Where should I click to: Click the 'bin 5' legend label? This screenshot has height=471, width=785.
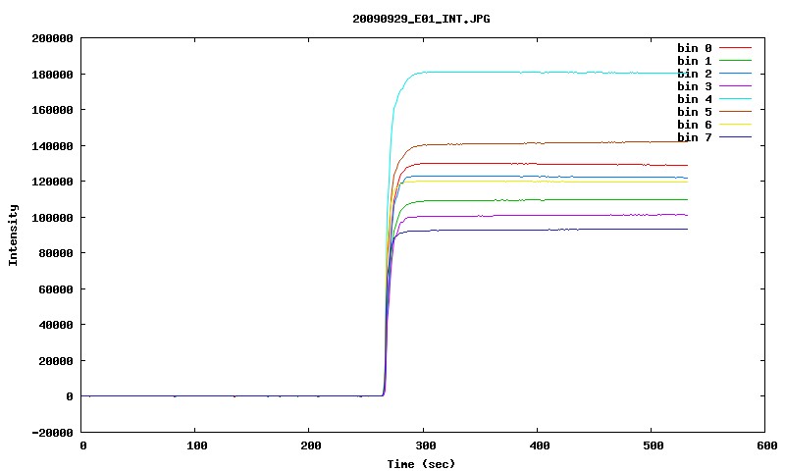[695, 112]
